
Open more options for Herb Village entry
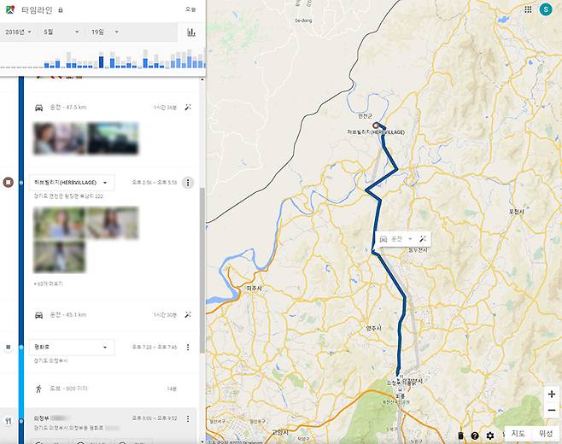click(188, 183)
